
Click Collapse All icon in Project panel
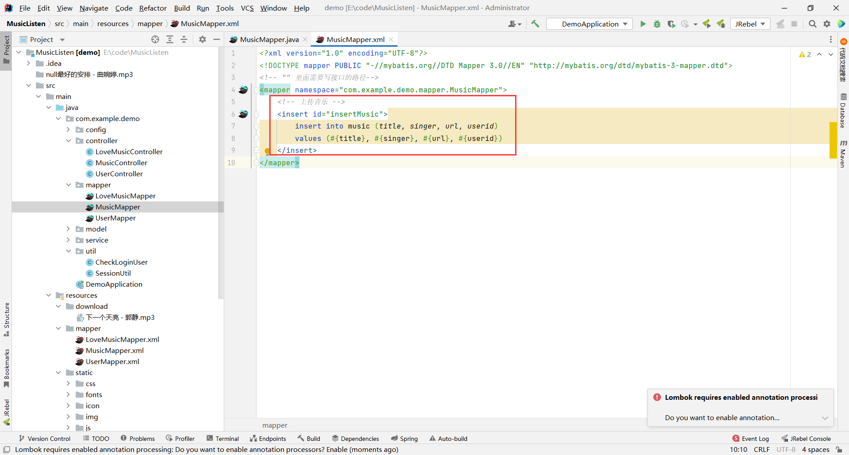click(184, 39)
